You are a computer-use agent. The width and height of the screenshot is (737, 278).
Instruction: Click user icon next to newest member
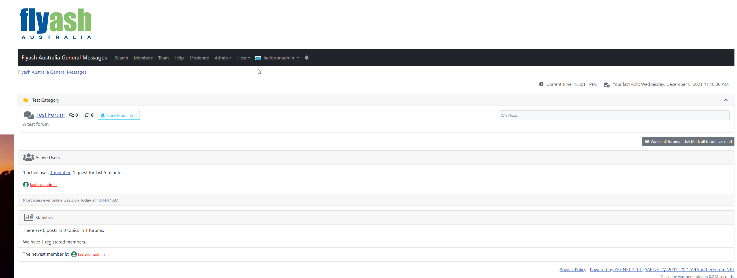click(x=74, y=254)
